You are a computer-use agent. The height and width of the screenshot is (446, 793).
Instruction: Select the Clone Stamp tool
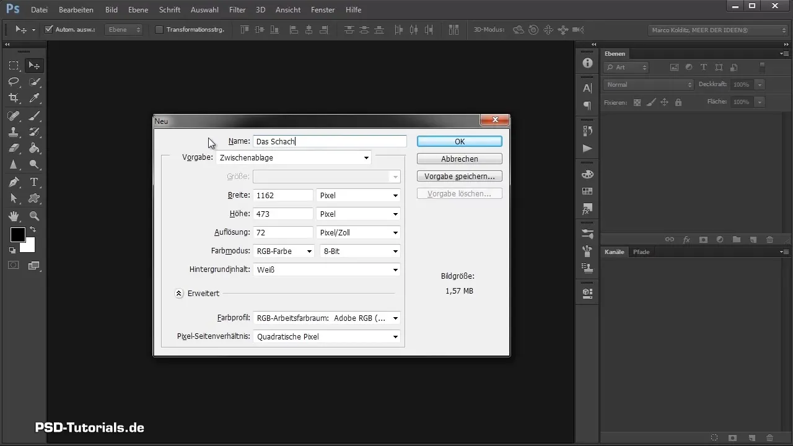(14, 132)
